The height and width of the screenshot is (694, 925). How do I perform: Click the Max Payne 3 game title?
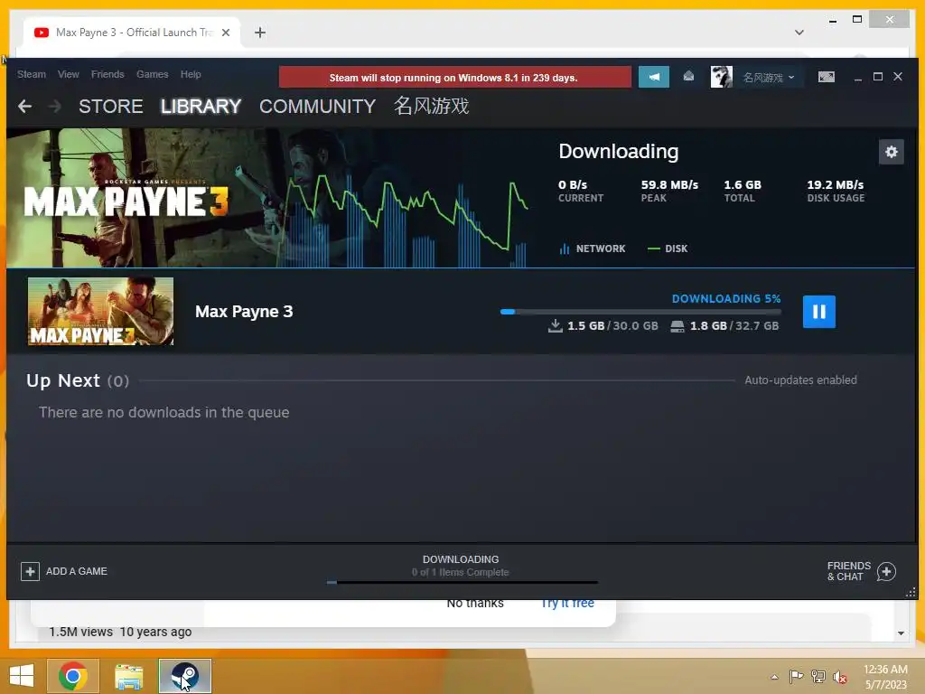(244, 312)
